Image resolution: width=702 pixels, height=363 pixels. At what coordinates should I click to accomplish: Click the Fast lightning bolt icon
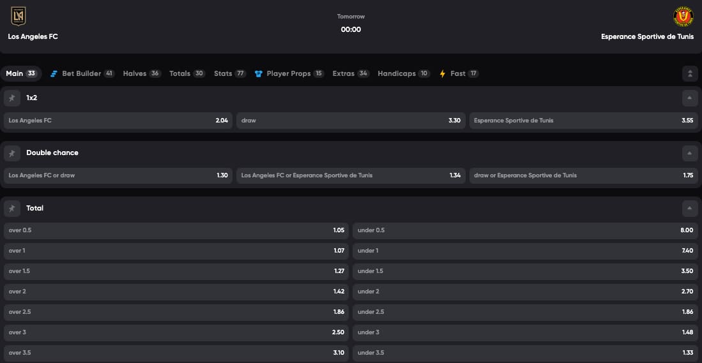pos(442,74)
